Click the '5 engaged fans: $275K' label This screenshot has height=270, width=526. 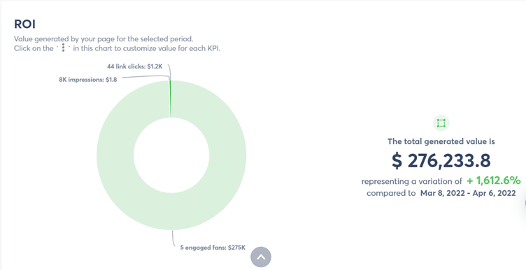point(213,248)
